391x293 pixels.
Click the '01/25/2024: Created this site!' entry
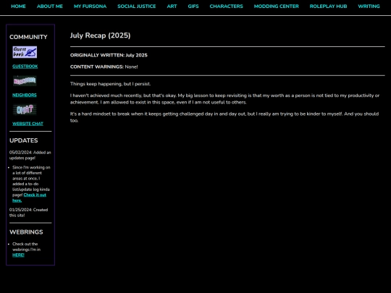click(x=29, y=213)
